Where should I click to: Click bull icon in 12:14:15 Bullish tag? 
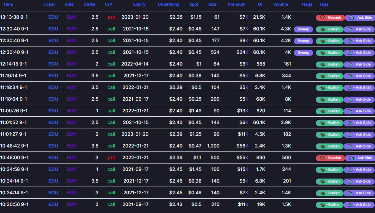[x=323, y=65]
